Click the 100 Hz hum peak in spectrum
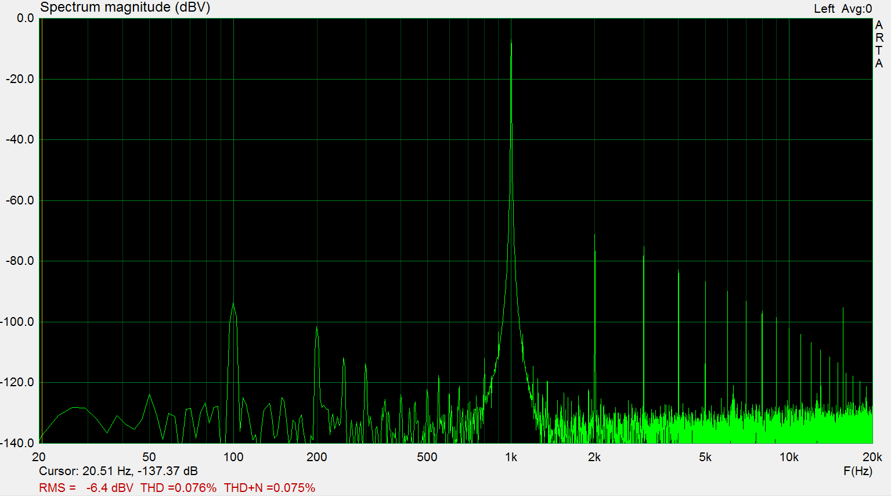Image resolution: width=891 pixels, height=496 pixels. pyautogui.click(x=233, y=304)
